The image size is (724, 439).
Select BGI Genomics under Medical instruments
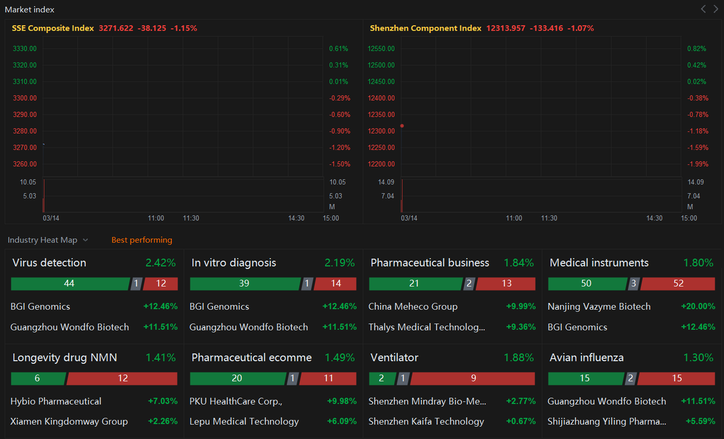pos(632,327)
